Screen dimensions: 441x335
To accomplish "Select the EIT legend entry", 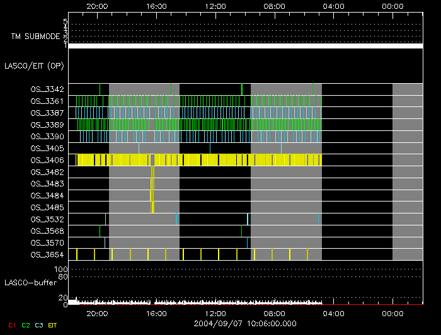I will point(52,325).
